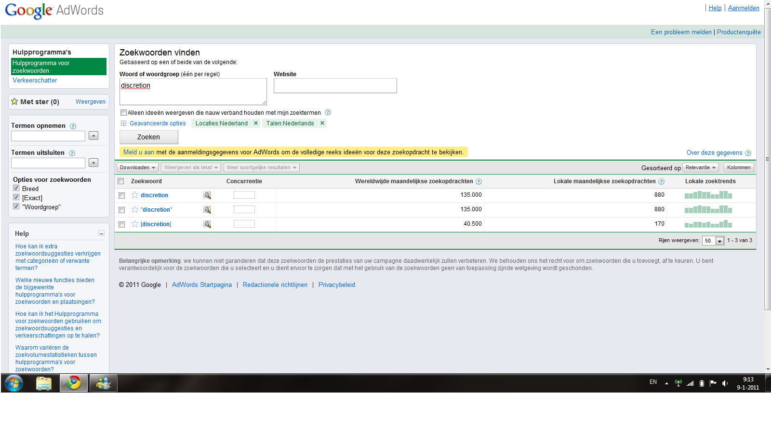The image size is (771, 434).
Task: Star the discretion keyword row
Action: [135, 195]
